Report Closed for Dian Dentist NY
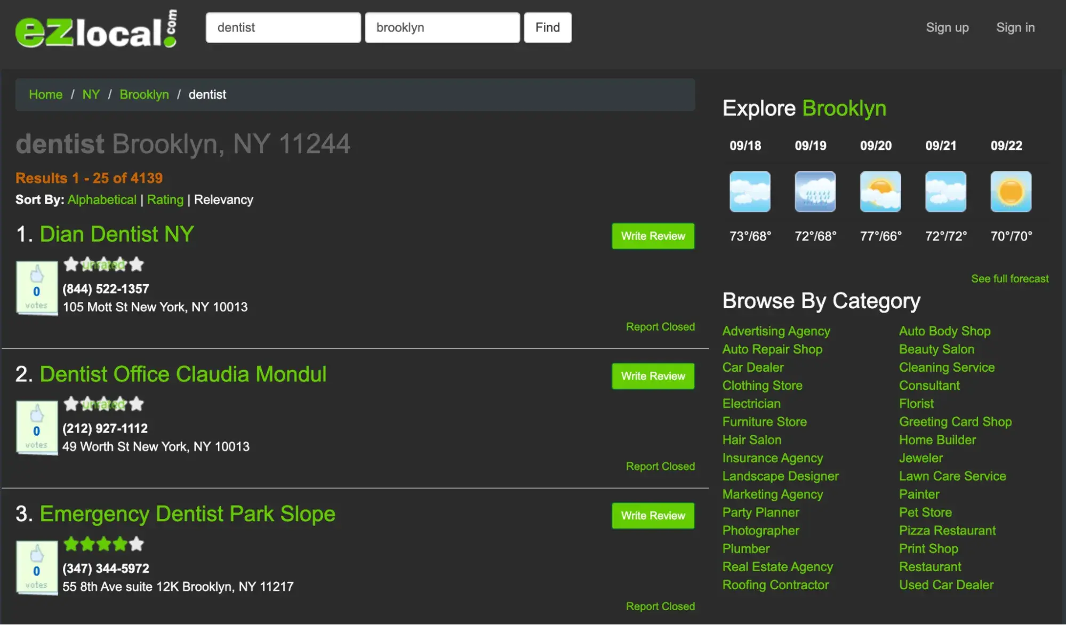Screen dimensions: 1066x625 coord(660,327)
